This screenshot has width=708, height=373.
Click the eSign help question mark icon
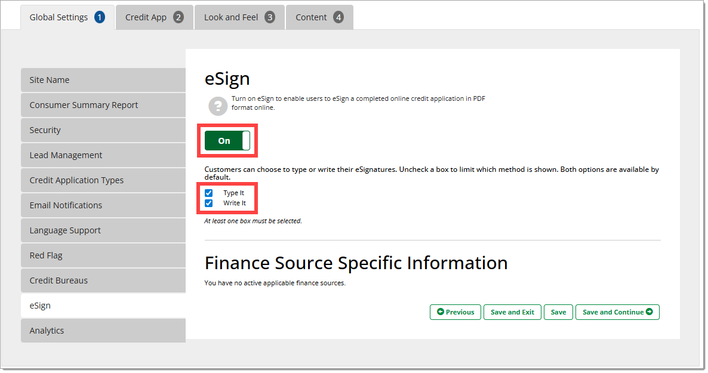[217, 106]
